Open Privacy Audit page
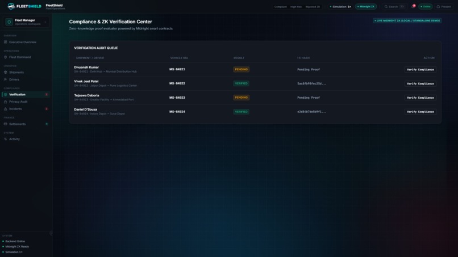458x257 pixels. pos(26,102)
